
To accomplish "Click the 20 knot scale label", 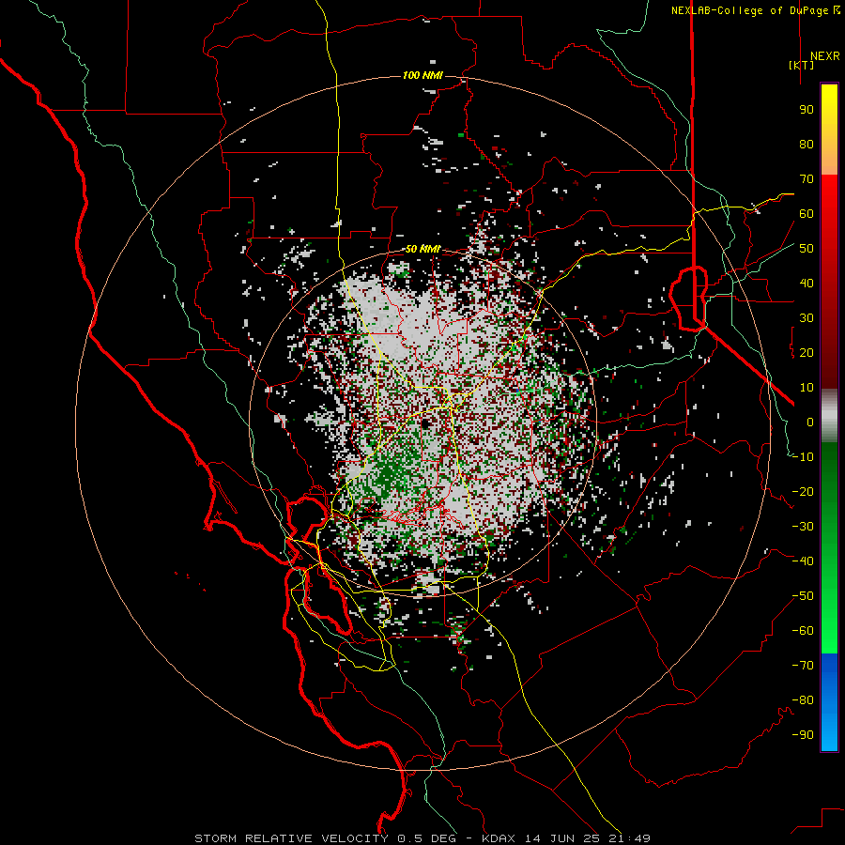I will 807,352.
